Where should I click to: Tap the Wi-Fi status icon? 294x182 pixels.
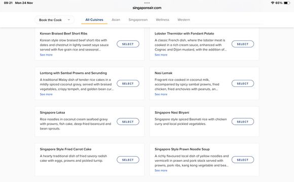[x=273, y=3]
